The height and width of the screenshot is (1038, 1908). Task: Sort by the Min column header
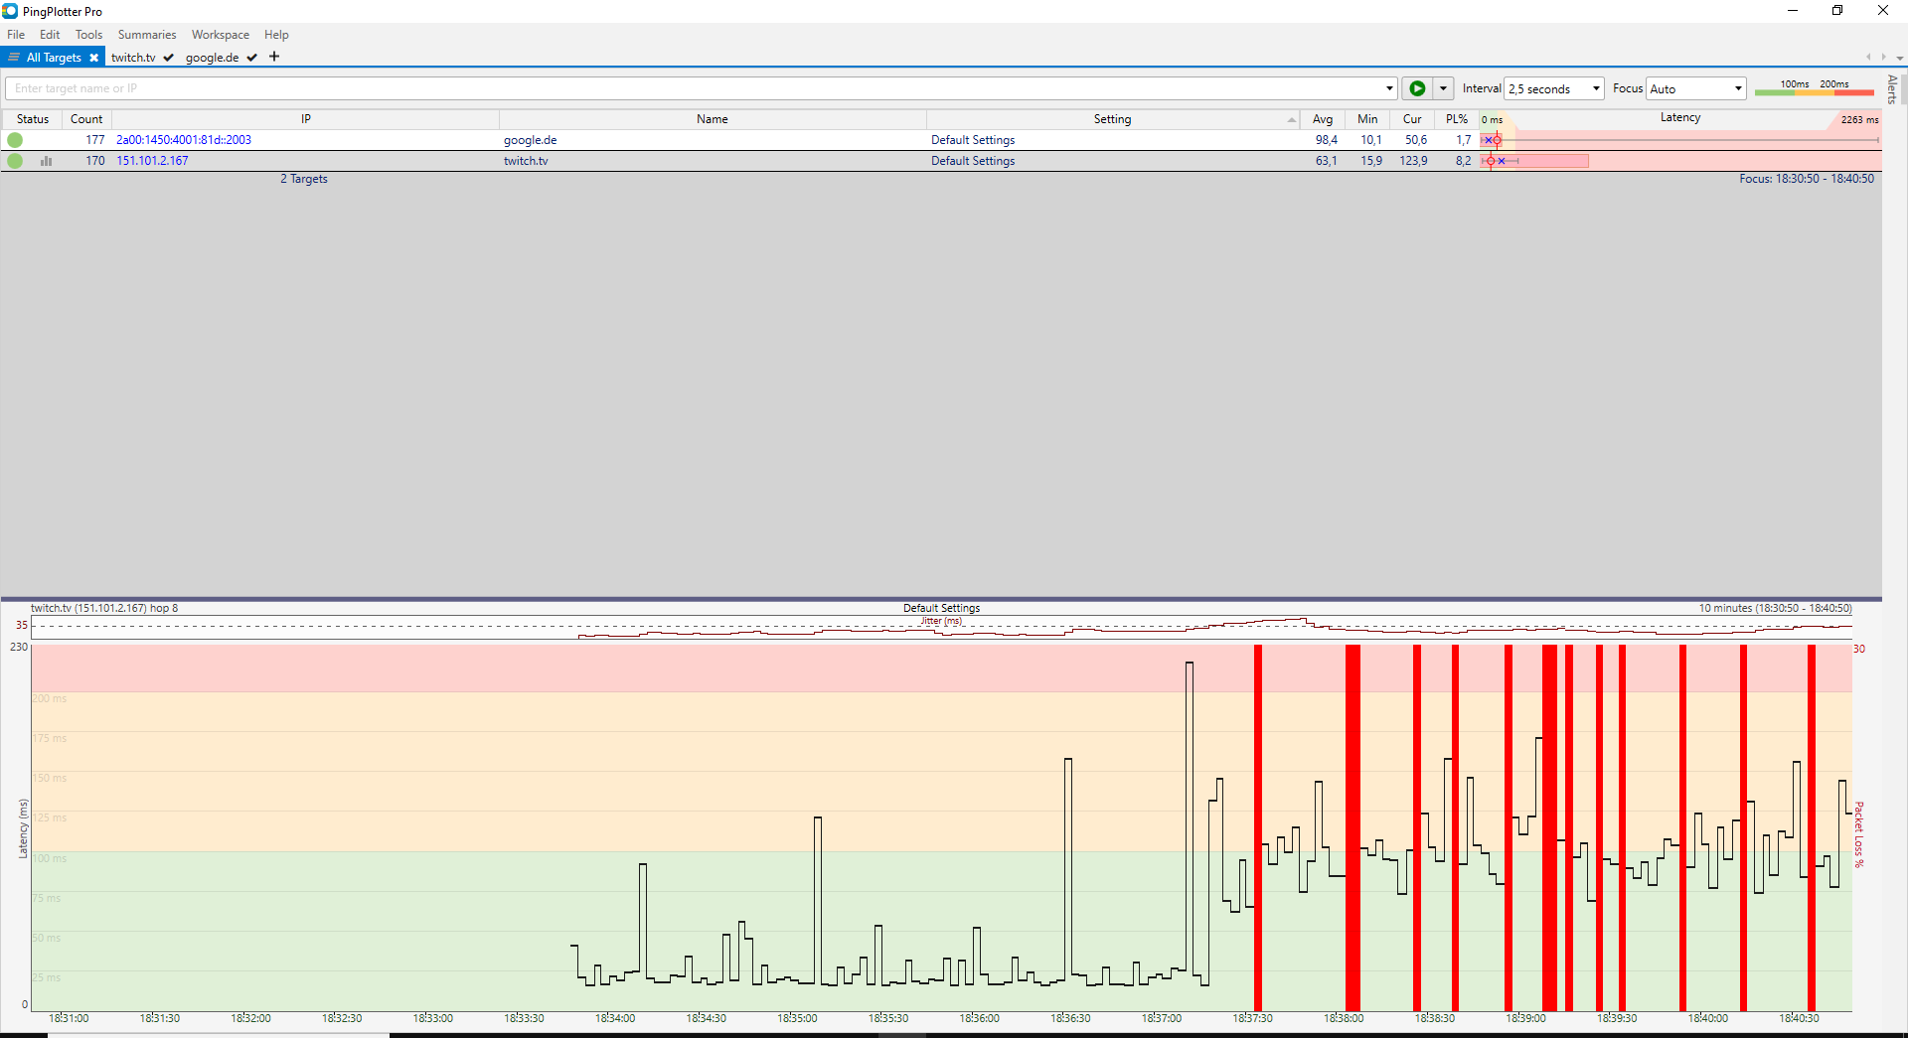point(1367,119)
